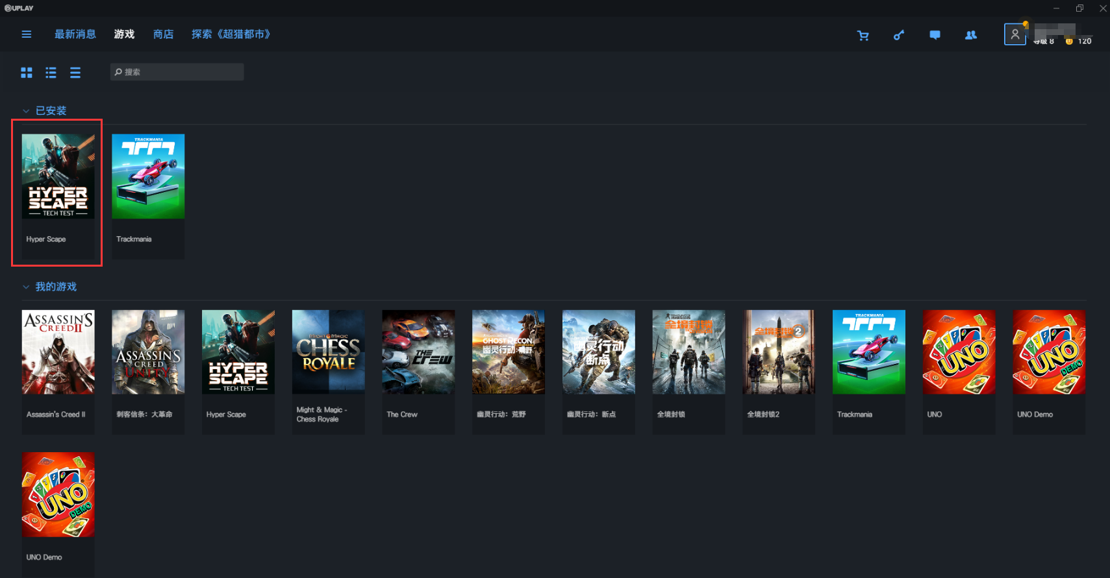Screen dimensions: 1110x578
Task: Click 'Assassin's Creed II' title label
Action: [x=56, y=415]
